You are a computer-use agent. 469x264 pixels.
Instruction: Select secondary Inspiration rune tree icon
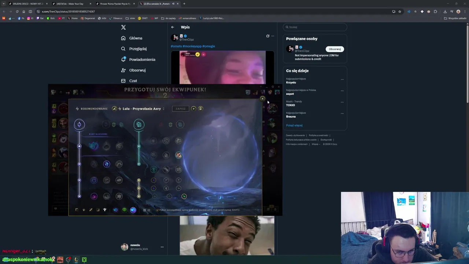[139, 125]
